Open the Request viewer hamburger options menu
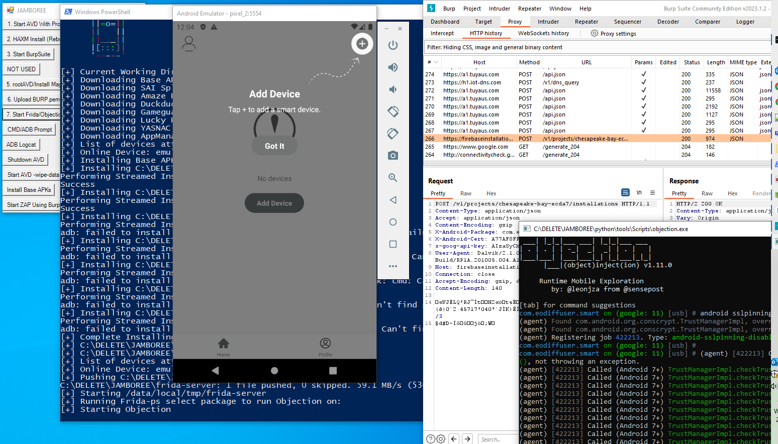The height and width of the screenshot is (444, 778). tap(652, 193)
